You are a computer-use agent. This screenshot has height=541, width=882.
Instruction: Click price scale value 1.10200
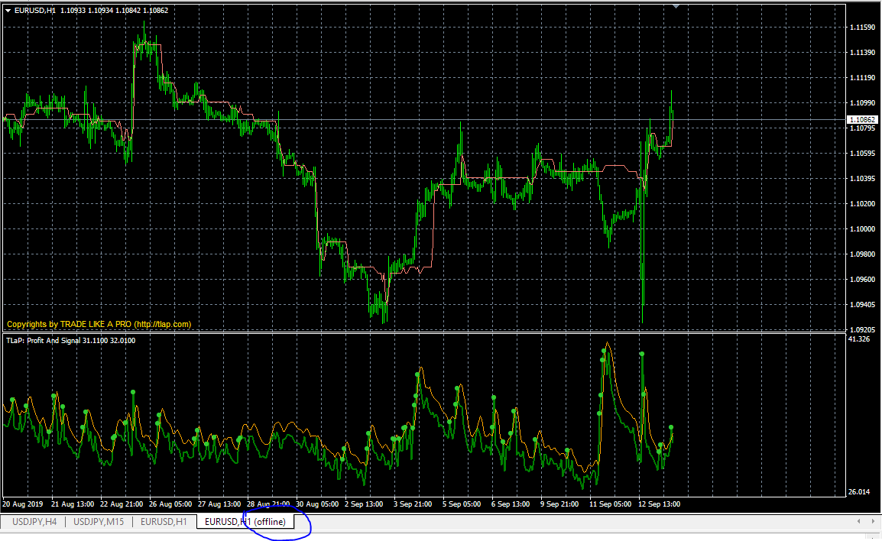point(862,203)
